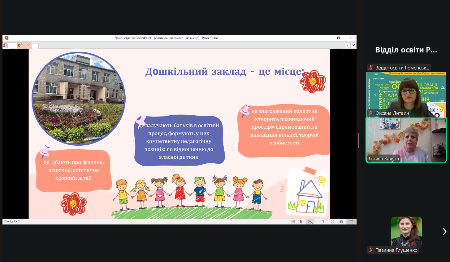Screen dimensions: 450x262
Task: Go to previous slide using status bar arrow
Action: pos(293,221)
